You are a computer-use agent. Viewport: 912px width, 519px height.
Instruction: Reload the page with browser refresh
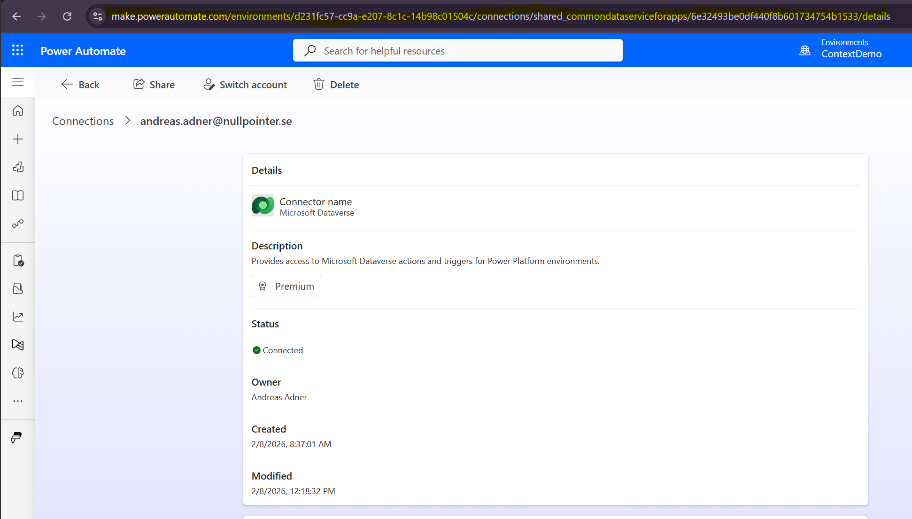click(x=67, y=16)
